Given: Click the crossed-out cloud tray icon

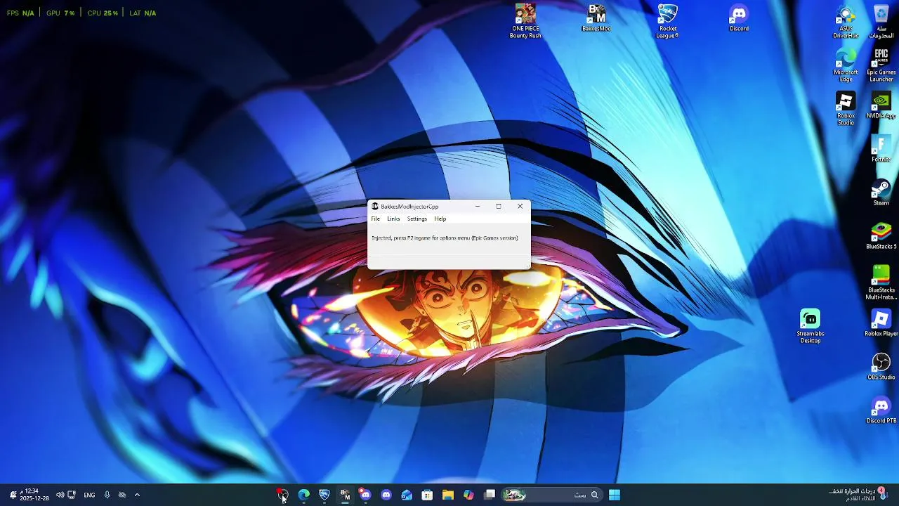Looking at the screenshot, I should [122, 495].
